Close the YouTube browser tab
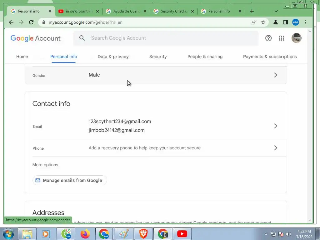The image size is (320, 240). [97, 11]
